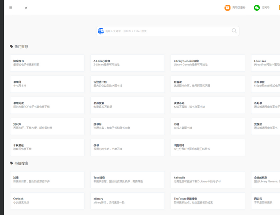Viewport: 280px width, 215px height.
Task: Open the Lore Free card
Action: (x=266, y=63)
